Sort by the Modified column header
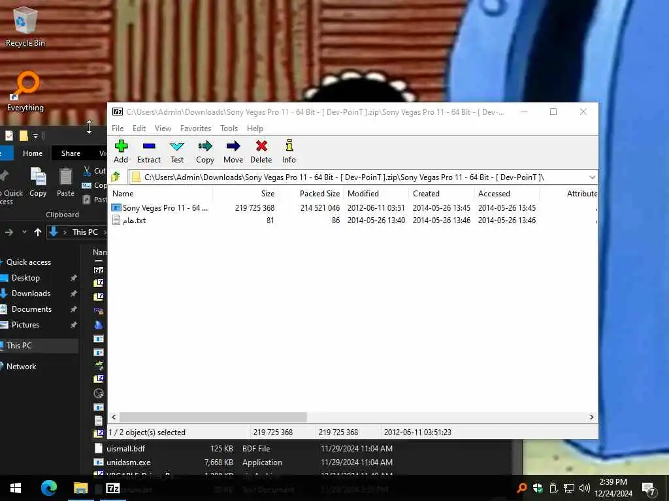The height and width of the screenshot is (501, 669). click(x=376, y=193)
